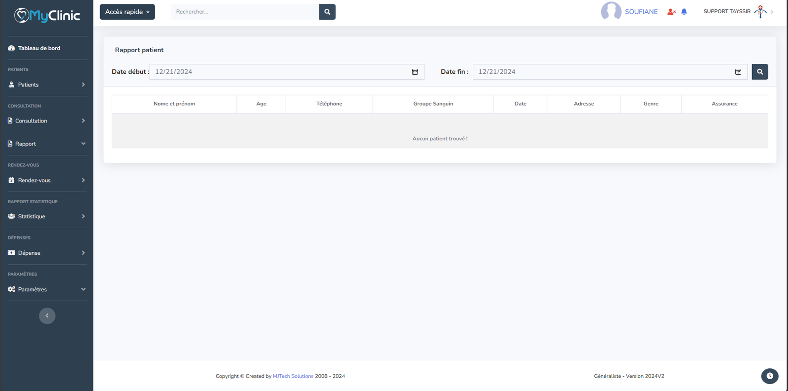788x391 pixels.
Task: Open the Statistique menu item
Action: click(x=47, y=216)
